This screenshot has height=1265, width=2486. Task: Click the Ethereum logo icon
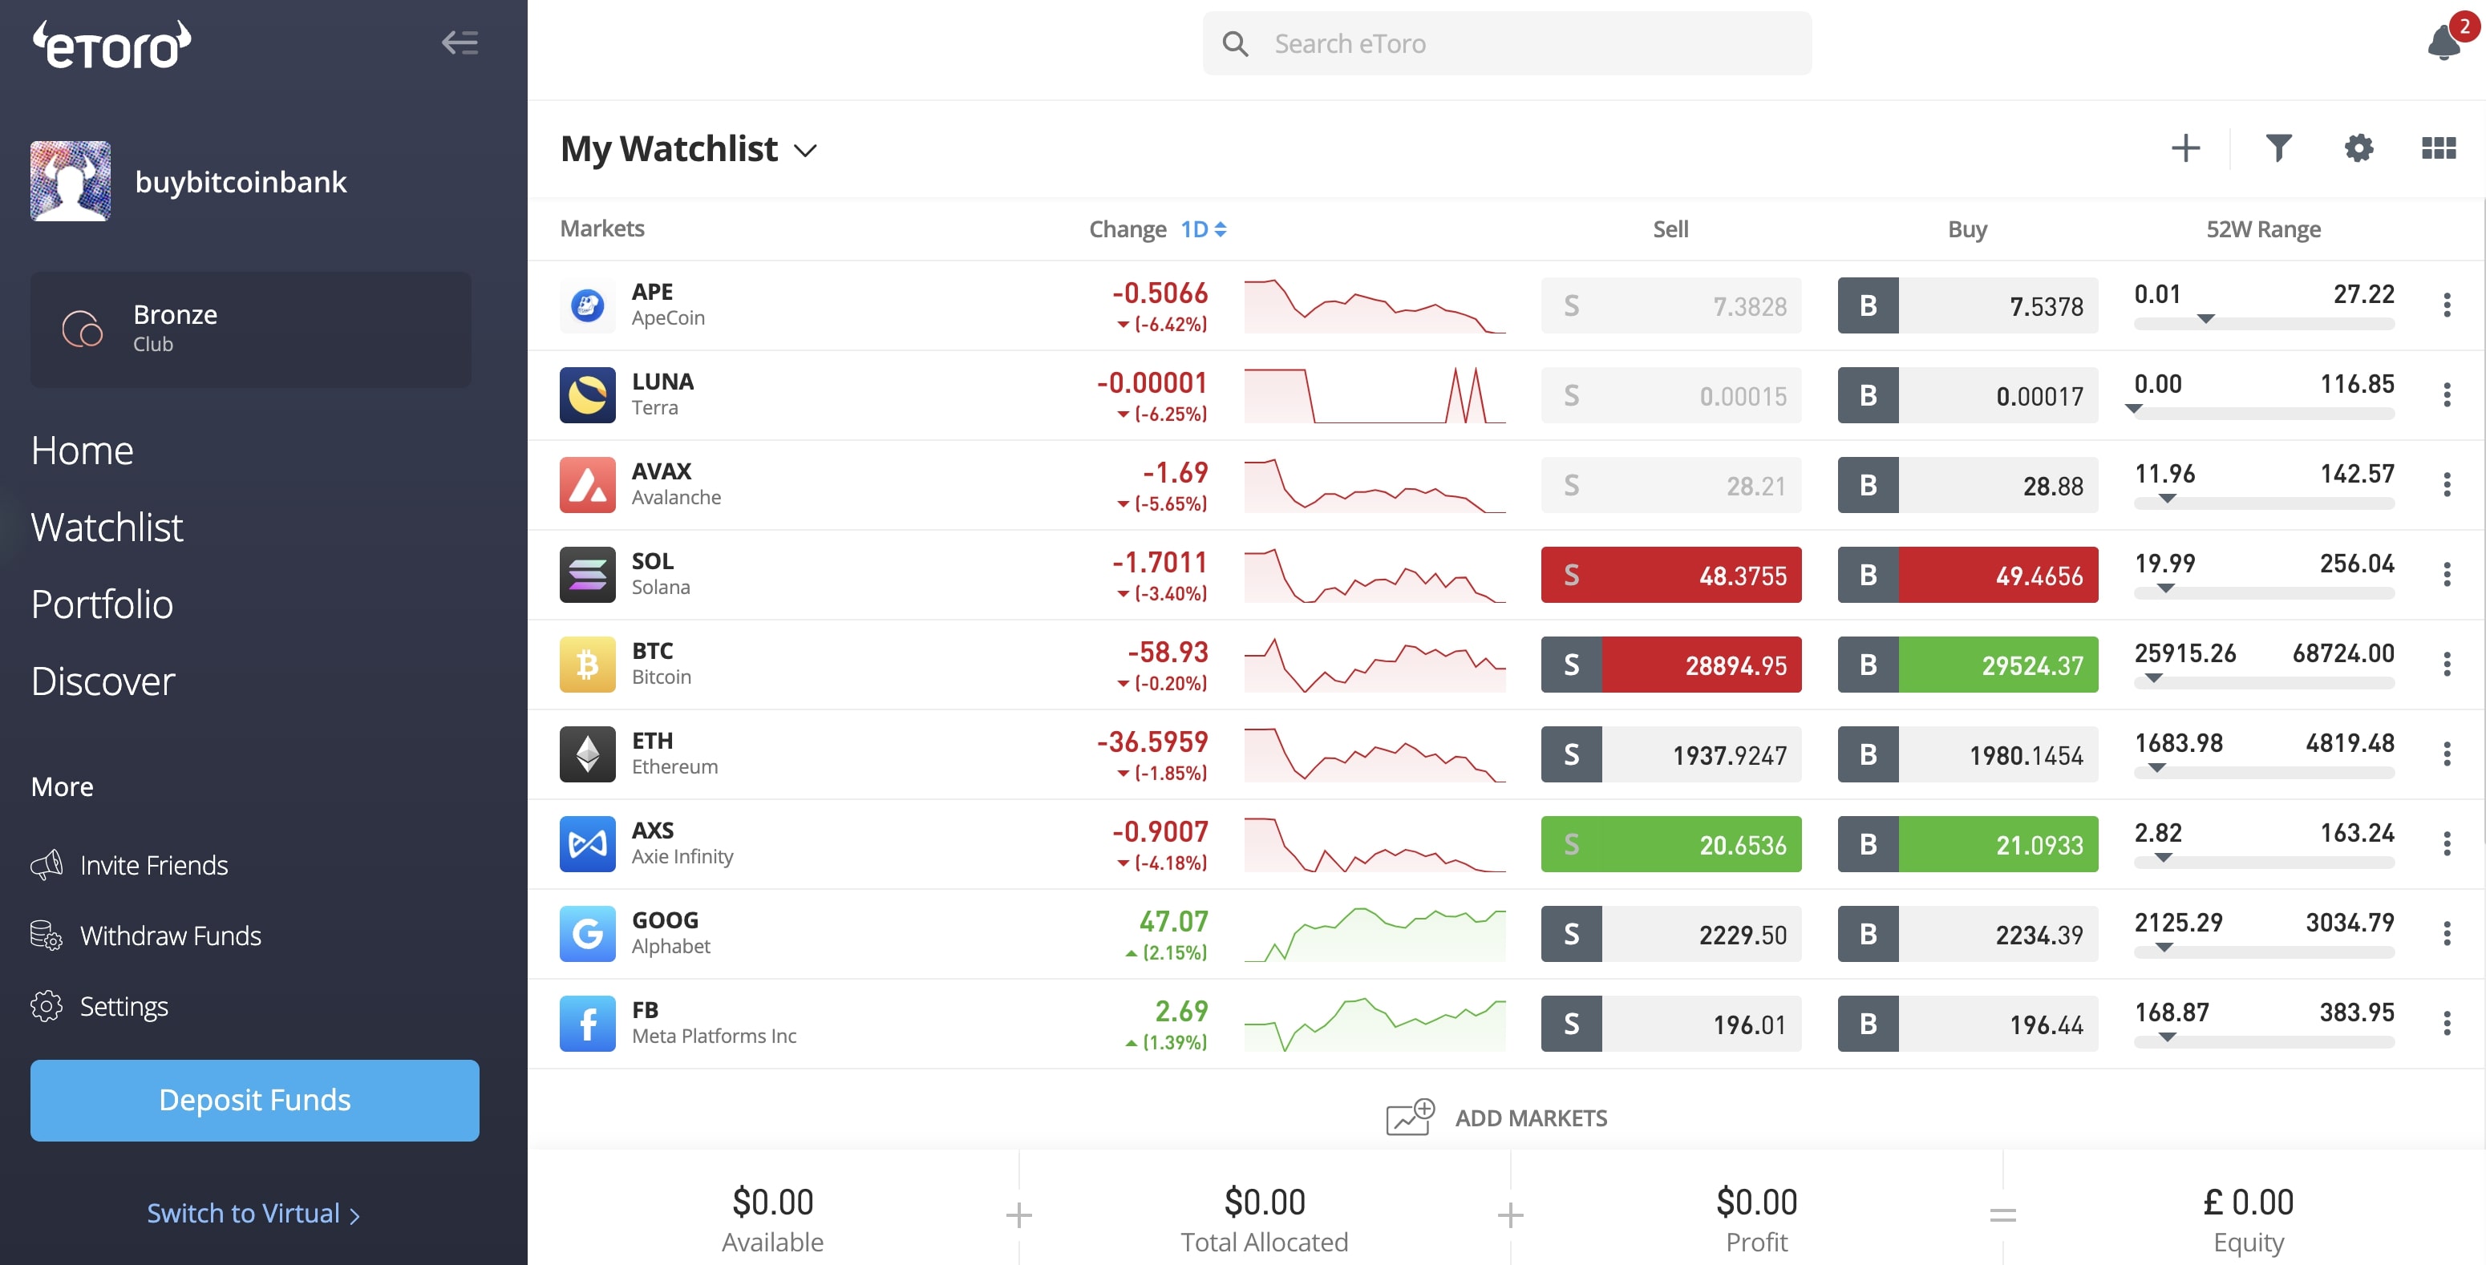pyautogui.click(x=587, y=754)
